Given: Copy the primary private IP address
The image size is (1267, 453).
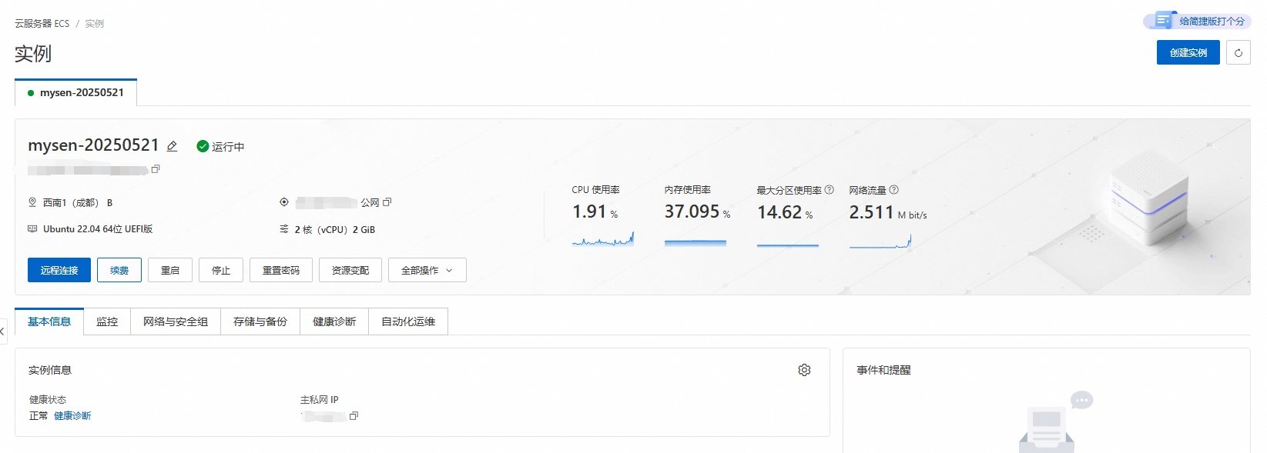Looking at the screenshot, I should (354, 416).
